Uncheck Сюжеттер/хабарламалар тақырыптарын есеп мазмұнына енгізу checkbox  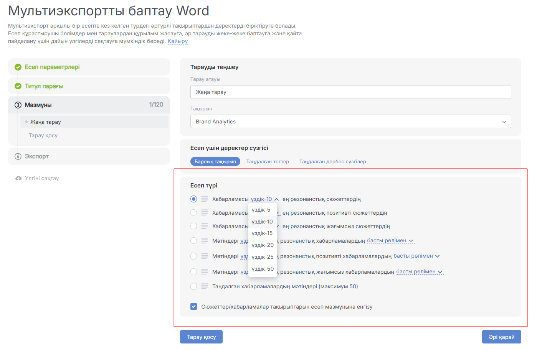click(x=194, y=307)
